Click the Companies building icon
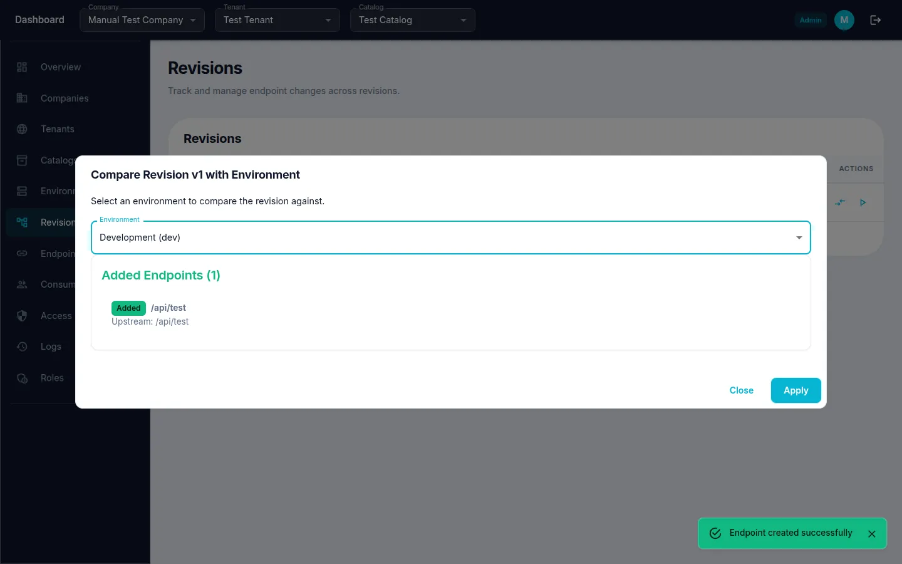 tap(22, 98)
